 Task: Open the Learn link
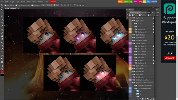tap(135, 2)
